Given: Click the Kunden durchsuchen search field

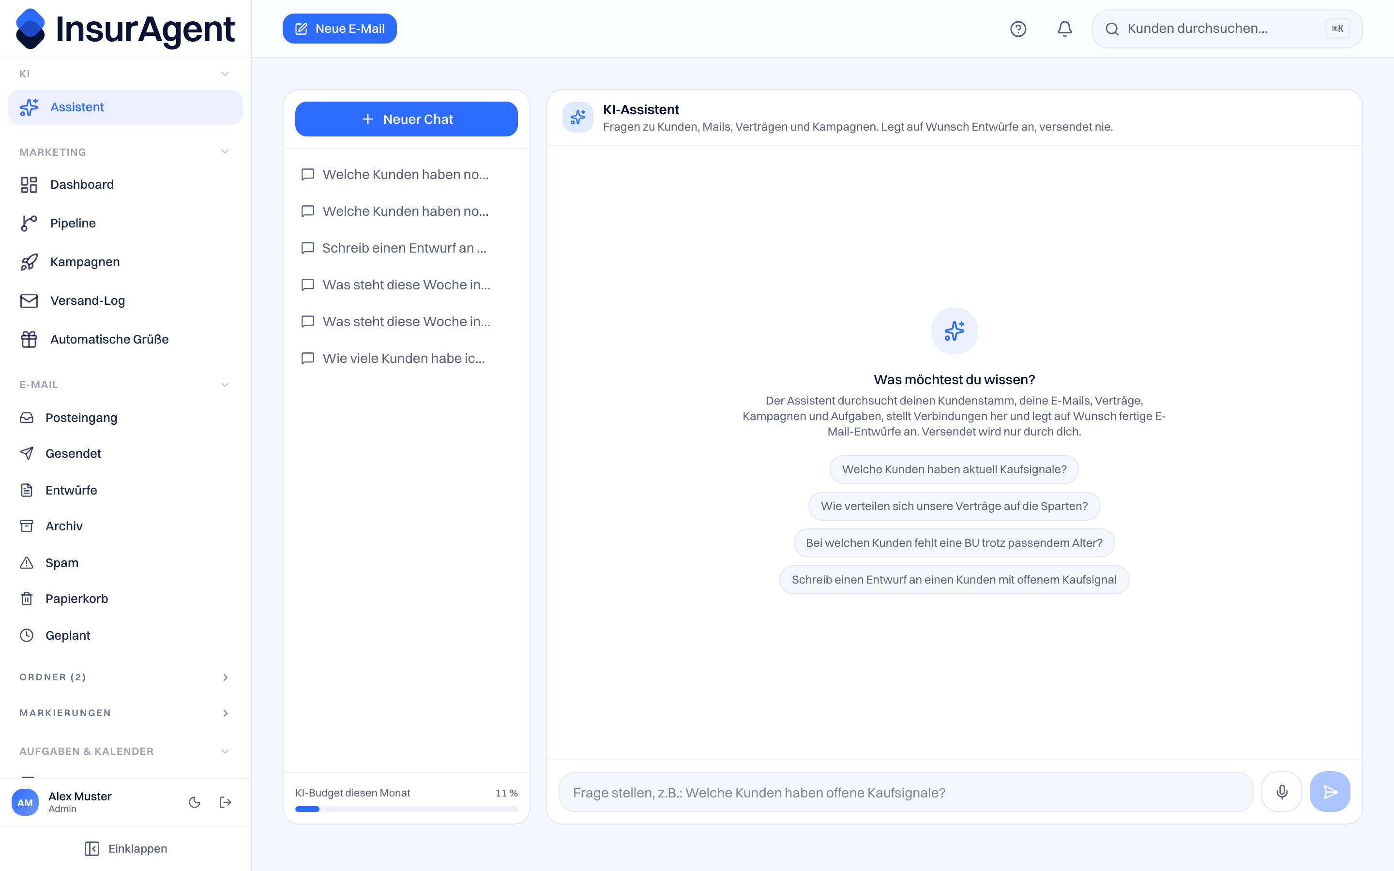Looking at the screenshot, I should [1227, 29].
